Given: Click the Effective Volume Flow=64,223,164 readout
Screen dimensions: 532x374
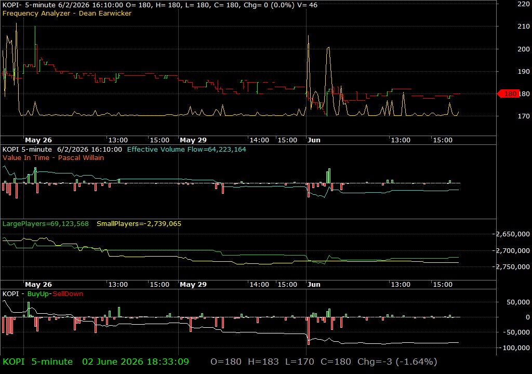Looking at the screenshot, I should (187, 149).
